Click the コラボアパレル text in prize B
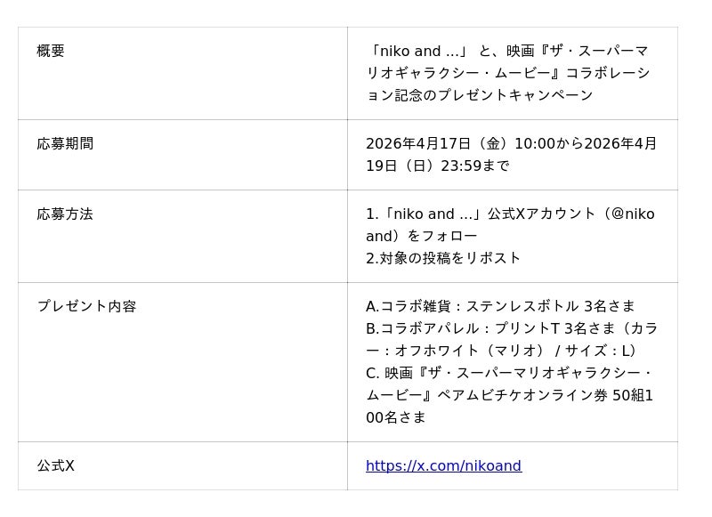Screen dimensions: 712x517 (423, 328)
